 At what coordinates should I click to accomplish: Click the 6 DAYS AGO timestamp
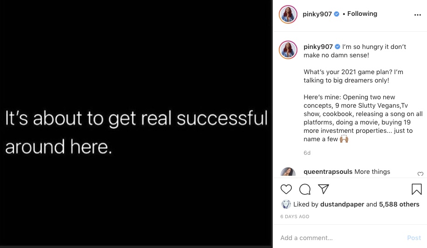click(x=295, y=217)
